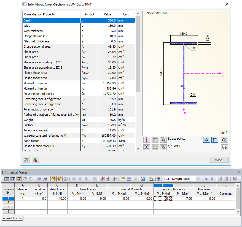Select the Web thickness row
The height and width of the screenshot is (227, 242).
click(x=79, y=31)
